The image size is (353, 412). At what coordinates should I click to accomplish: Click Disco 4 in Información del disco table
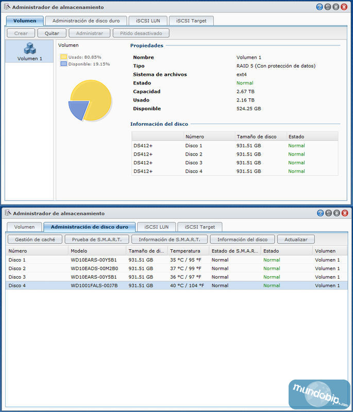tap(194, 171)
